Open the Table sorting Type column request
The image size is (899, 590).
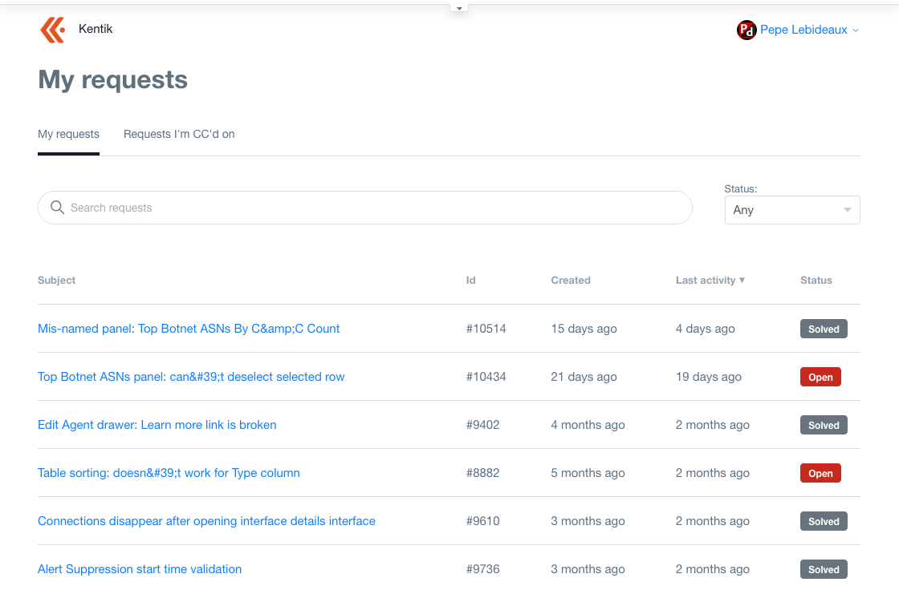point(169,472)
